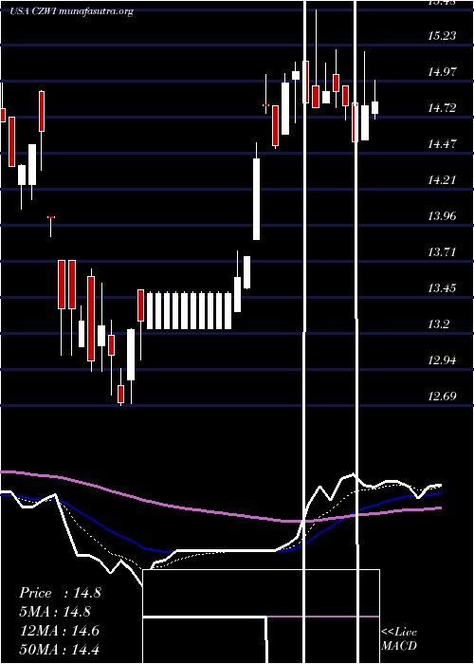Click the 12.94 price axis label

(442, 360)
